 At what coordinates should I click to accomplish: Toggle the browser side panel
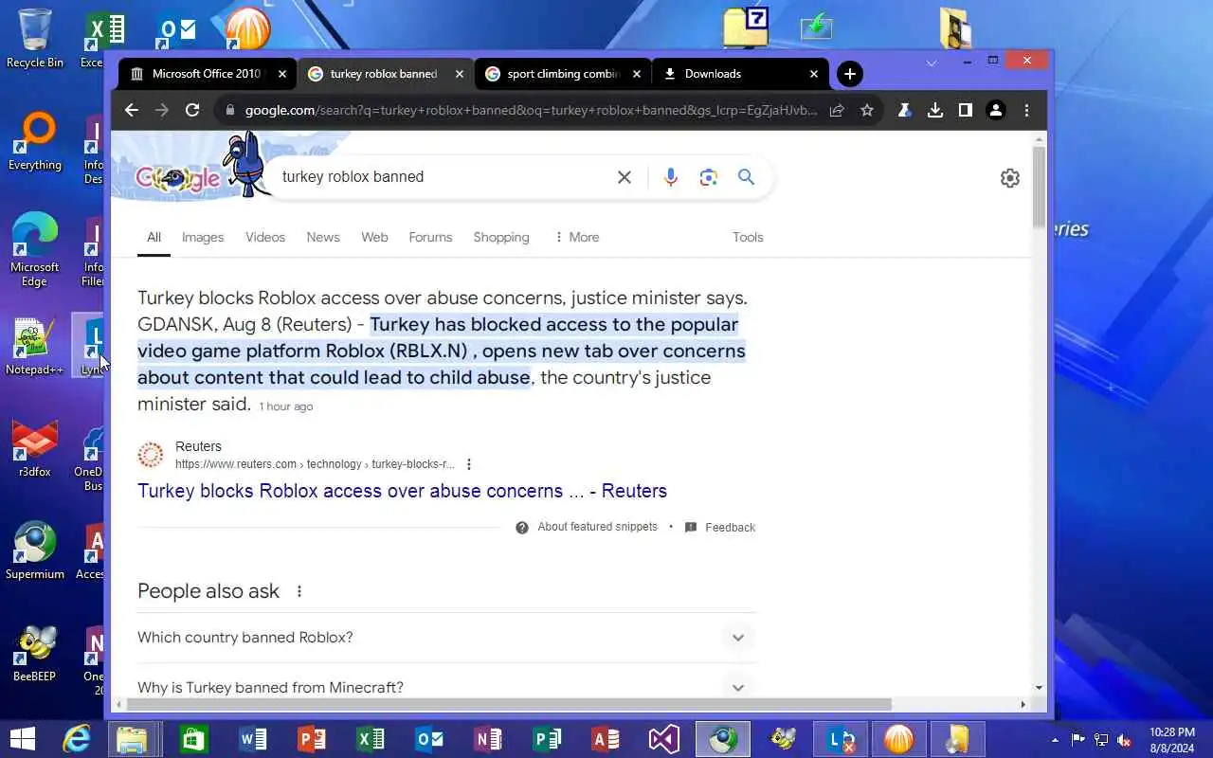point(965,110)
